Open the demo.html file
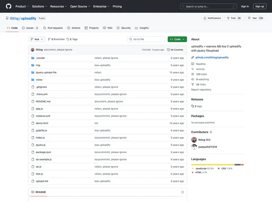The width and height of the screenshot is (272, 202). 42,123
